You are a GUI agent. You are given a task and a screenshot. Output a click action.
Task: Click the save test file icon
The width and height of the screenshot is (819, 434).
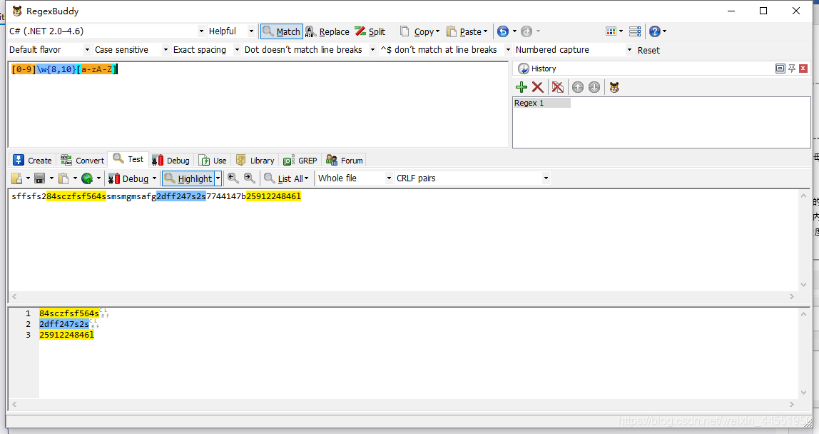pyautogui.click(x=40, y=178)
